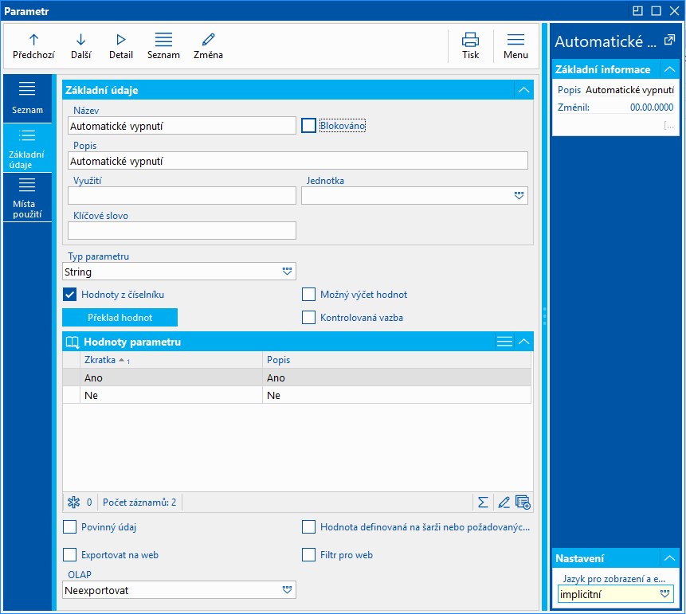Click the add-record table icon in footer

[x=523, y=502]
